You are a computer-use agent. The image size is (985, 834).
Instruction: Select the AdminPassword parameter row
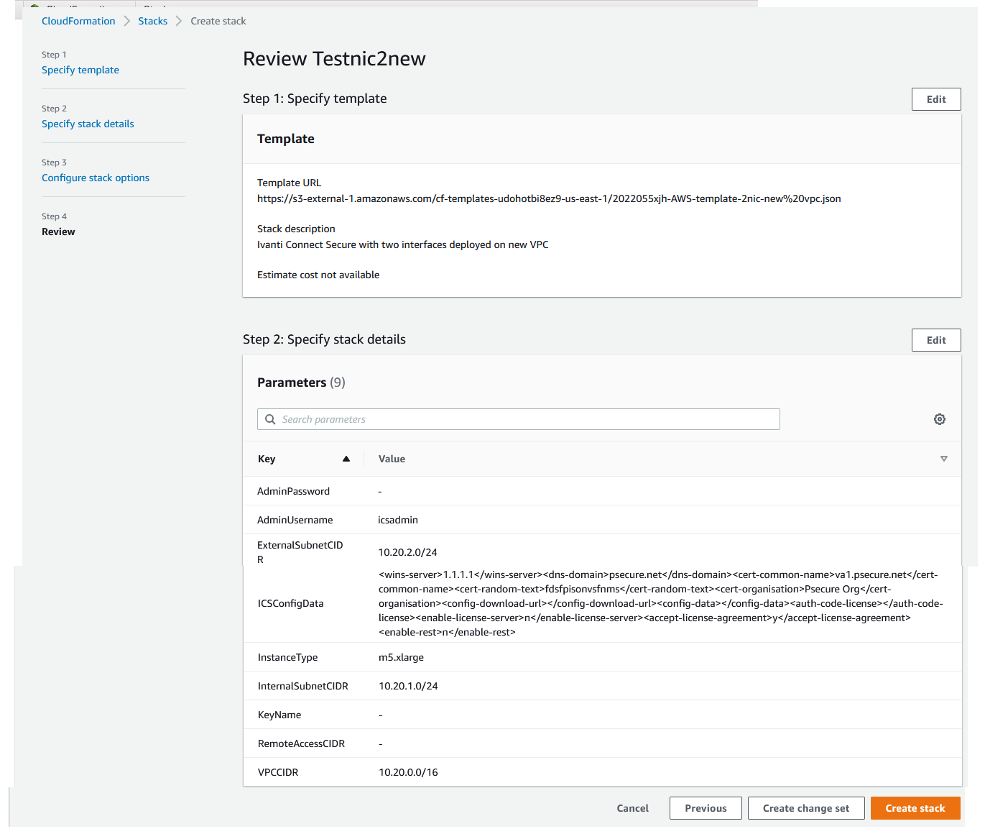(x=602, y=491)
